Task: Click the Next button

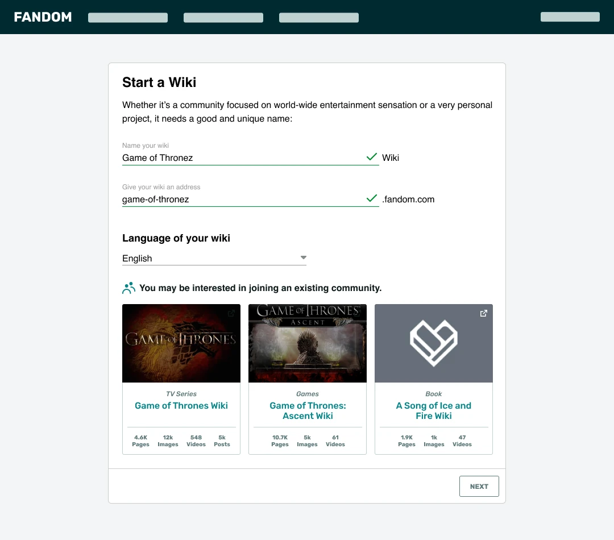Action: tap(479, 487)
